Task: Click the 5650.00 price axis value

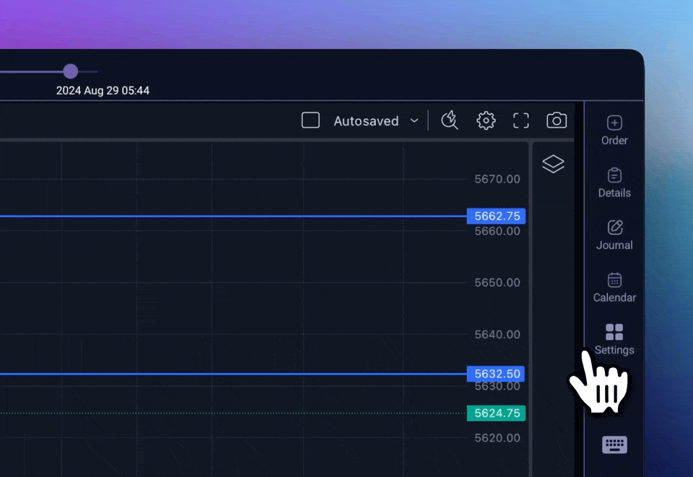Action: [497, 282]
